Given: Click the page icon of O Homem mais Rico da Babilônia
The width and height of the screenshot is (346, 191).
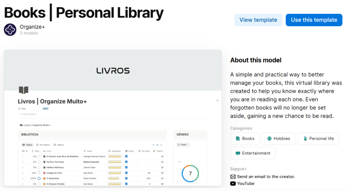Looking at the screenshot, I should click(x=44, y=157).
